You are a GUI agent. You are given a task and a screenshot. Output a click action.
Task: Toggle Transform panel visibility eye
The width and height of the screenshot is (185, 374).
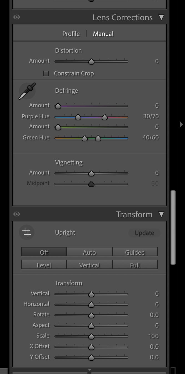tap(17, 214)
